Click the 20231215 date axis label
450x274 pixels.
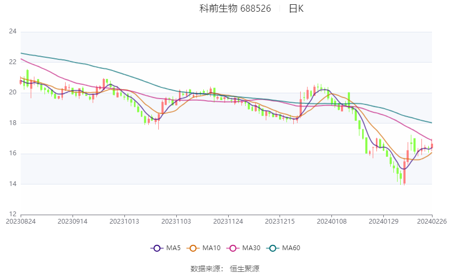(x=280, y=222)
